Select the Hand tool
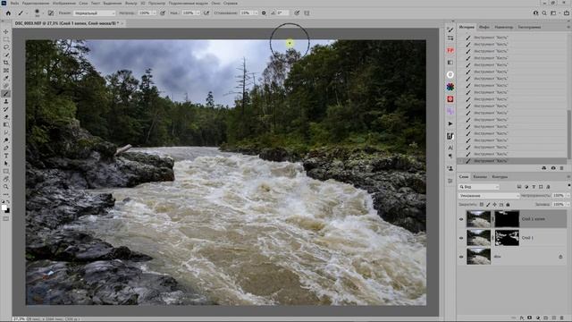 click(6, 179)
